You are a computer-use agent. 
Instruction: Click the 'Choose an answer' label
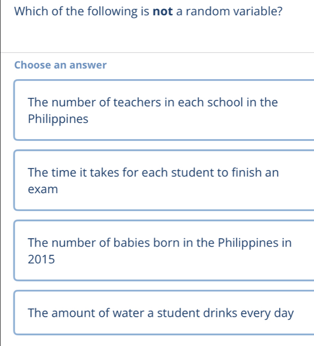(60, 65)
